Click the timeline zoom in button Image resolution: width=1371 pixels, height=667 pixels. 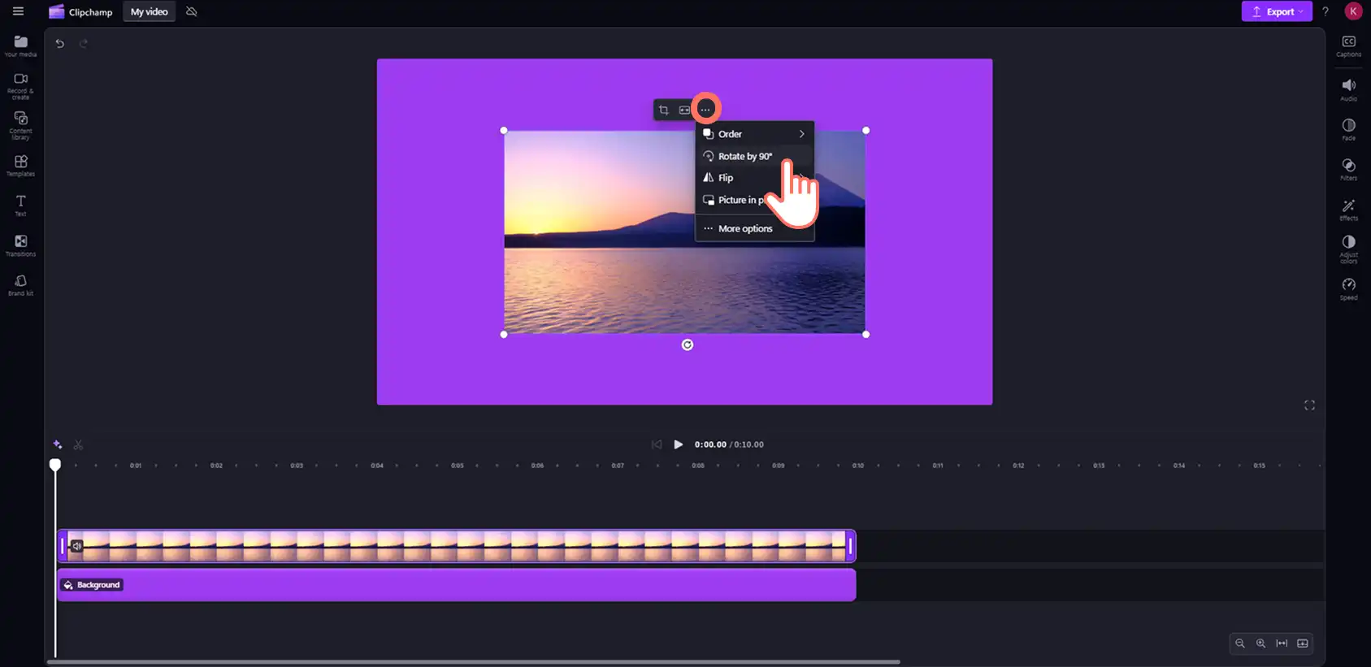(x=1260, y=643)
